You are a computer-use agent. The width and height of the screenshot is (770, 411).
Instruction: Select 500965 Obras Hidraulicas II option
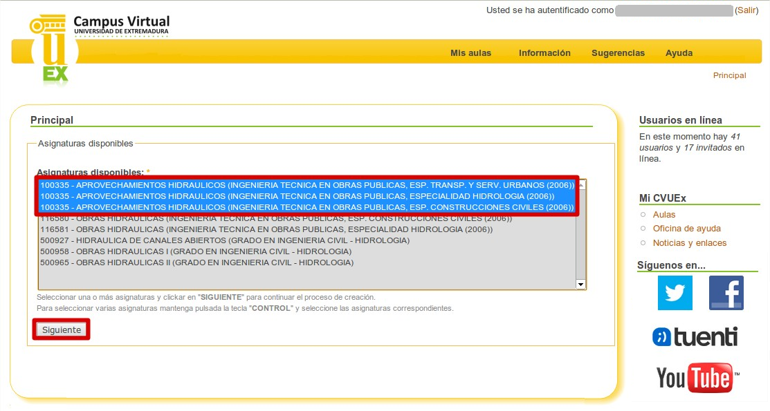[196, 262]
